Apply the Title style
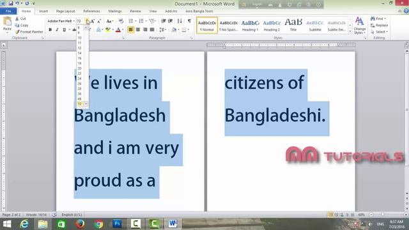This screenshot has width=409, height=230. coord(293,26)
